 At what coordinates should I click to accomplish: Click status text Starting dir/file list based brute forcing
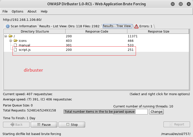pos(32,134)
